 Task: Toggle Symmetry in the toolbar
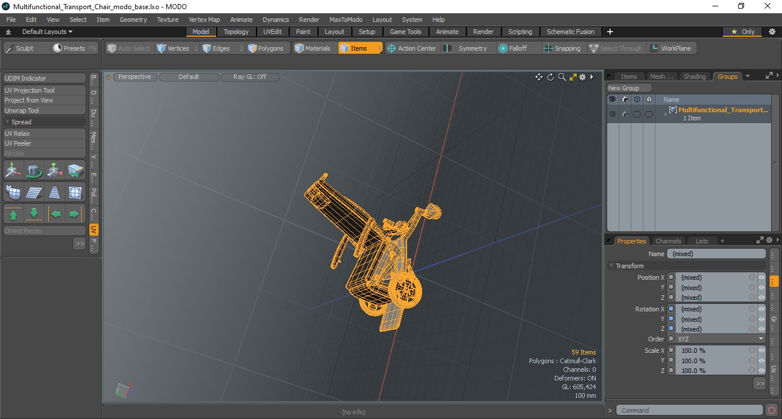click(x=466, y=48)
